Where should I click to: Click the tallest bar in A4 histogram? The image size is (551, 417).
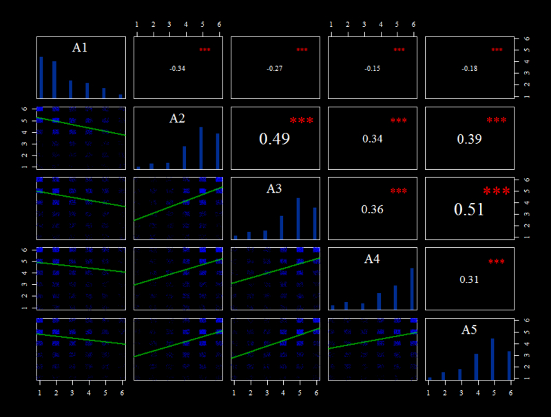(412, 289)
